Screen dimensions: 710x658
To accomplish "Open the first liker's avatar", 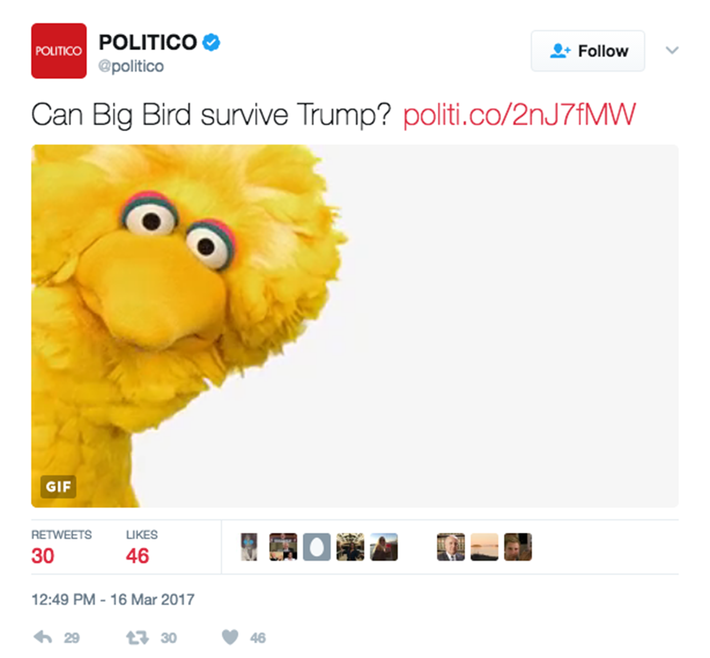I will pos(249,547).
